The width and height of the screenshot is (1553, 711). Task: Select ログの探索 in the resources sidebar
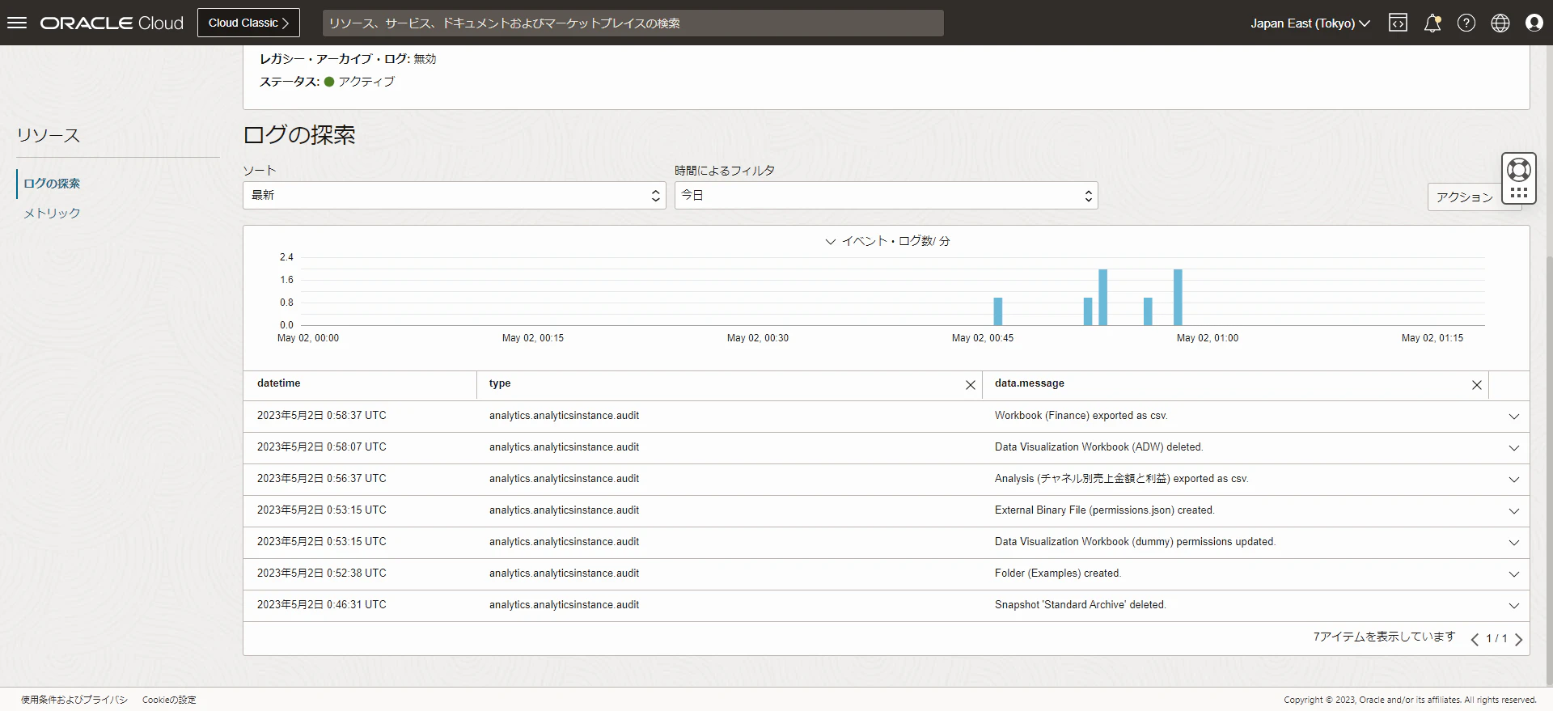52,184
